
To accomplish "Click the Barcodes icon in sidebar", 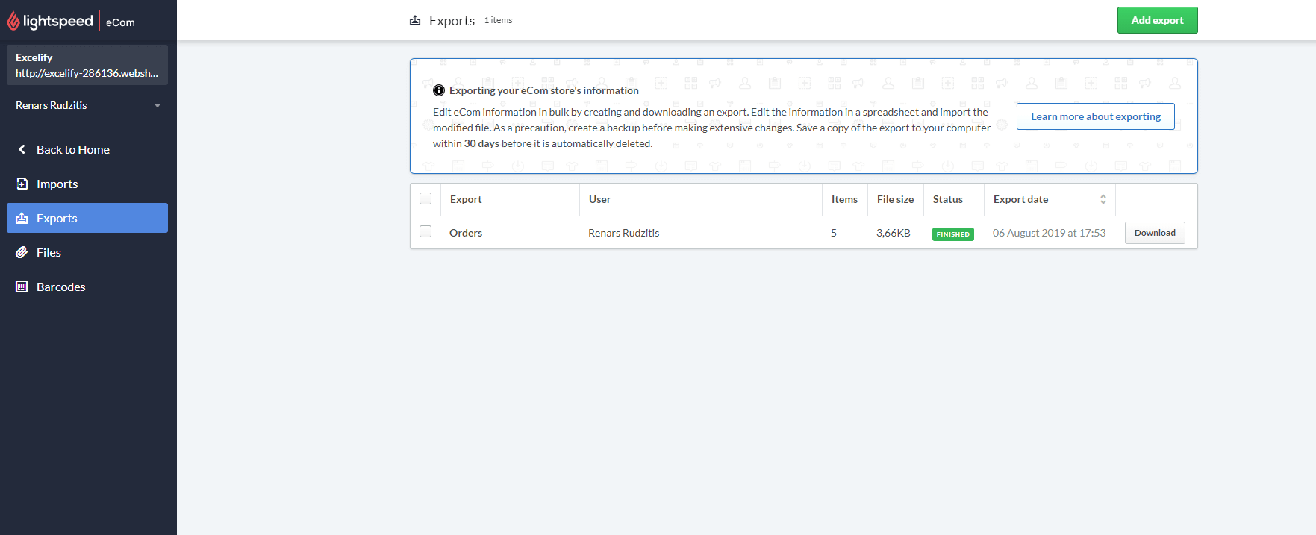I will 22,287.
